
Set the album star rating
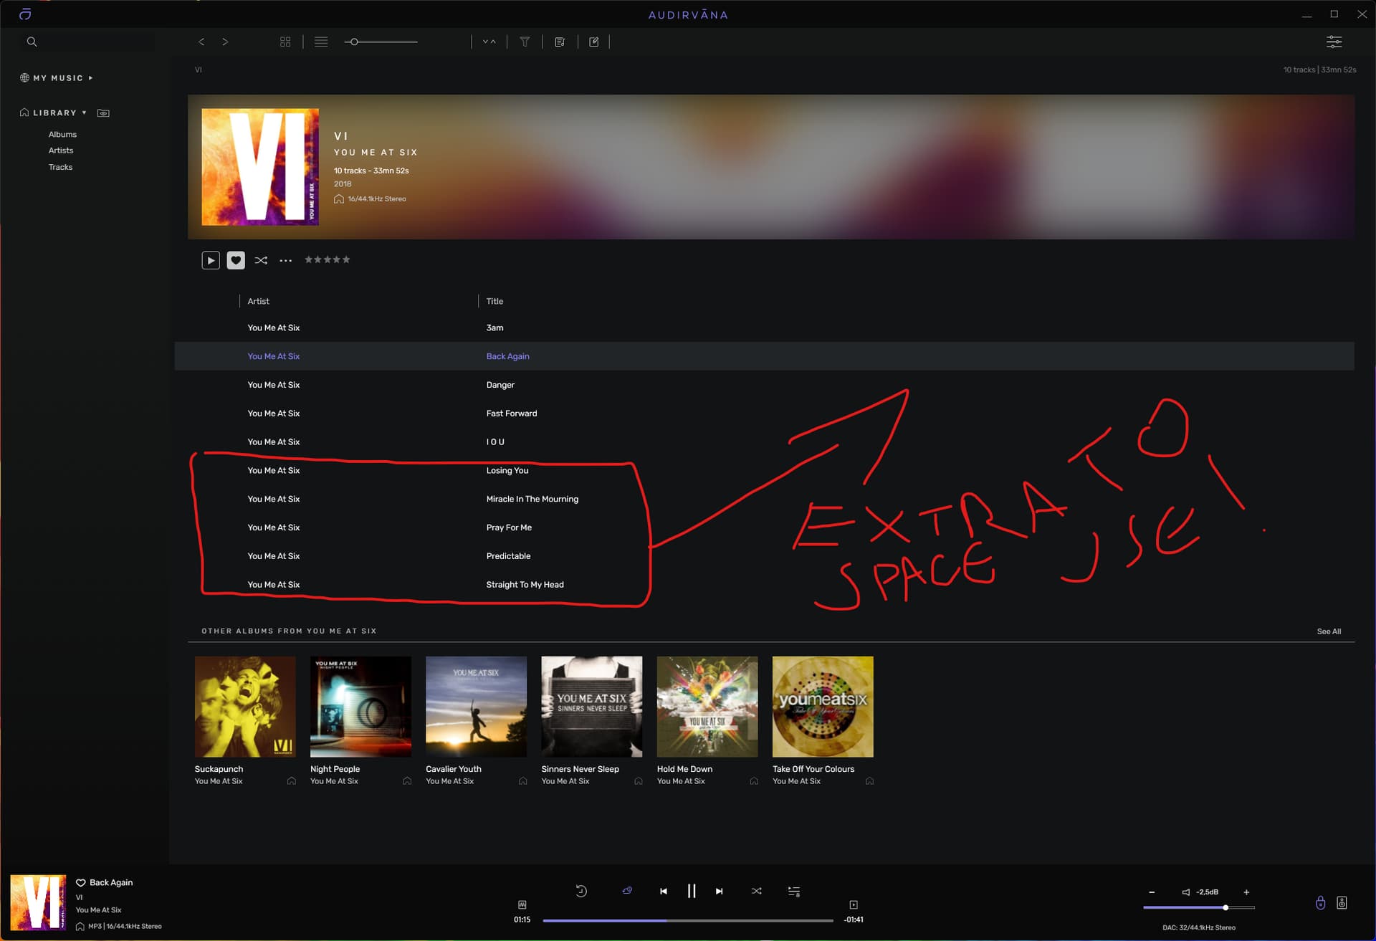click(328, 259)
